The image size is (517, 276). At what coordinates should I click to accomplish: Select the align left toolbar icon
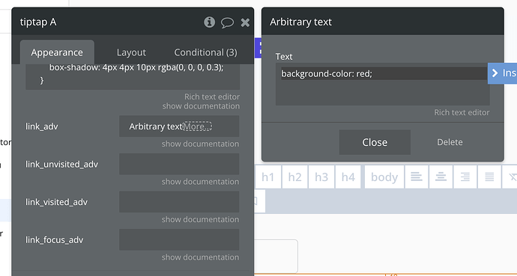[417, 177]
